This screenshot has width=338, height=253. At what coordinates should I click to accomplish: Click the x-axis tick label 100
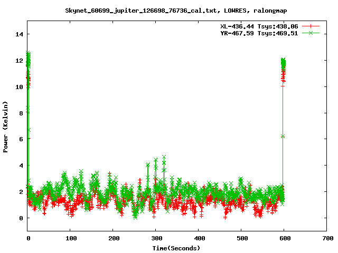coord(71,238)
